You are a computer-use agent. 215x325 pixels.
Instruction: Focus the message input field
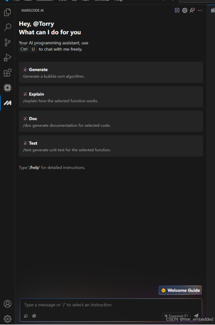pos(111,305)
